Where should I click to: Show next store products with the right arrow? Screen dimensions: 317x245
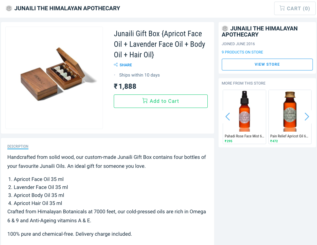307,117
